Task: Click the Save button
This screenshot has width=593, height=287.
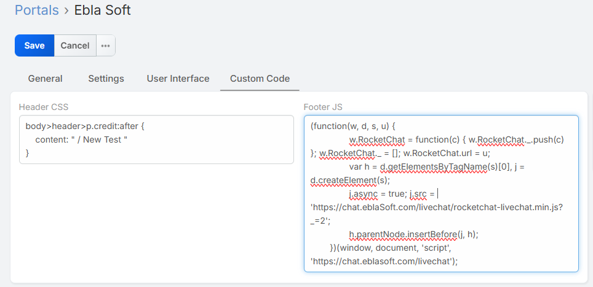Action: click(x=34, y=45)
